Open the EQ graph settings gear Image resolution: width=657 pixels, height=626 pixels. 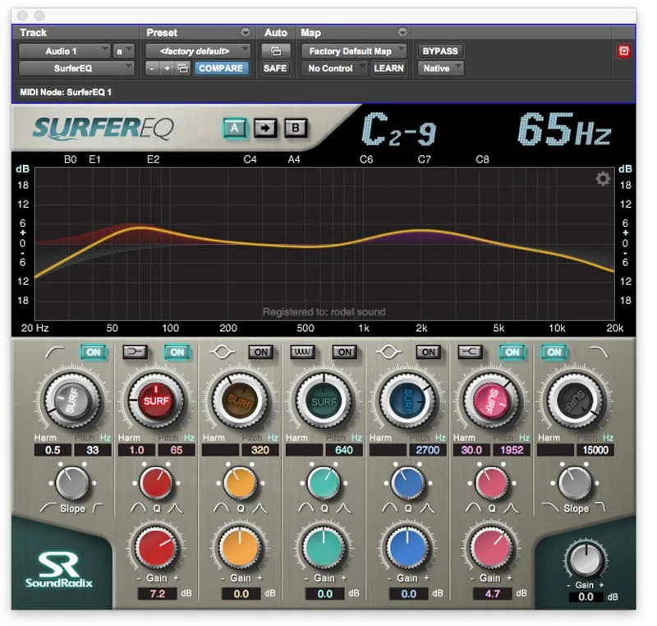tap(603, 179)
